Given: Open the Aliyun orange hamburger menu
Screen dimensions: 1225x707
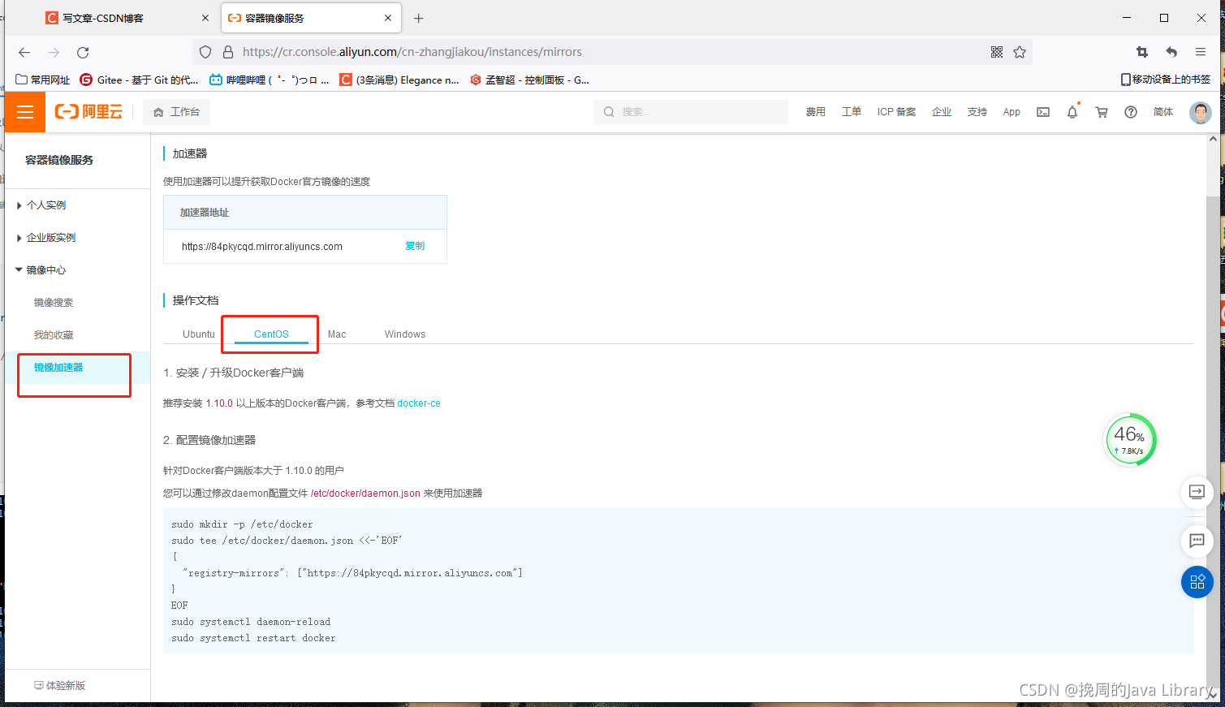Looking at the screenshot, I should (25, 112).
